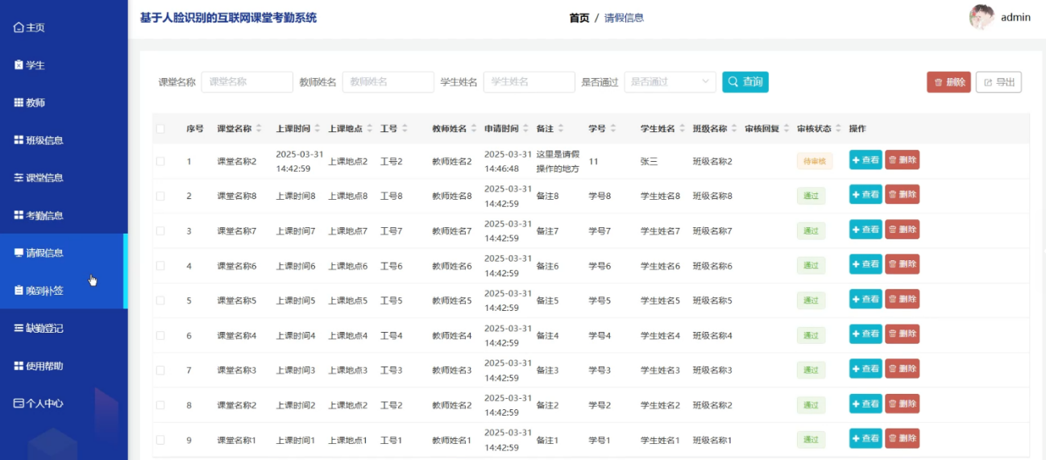Image resolution: width=1046 pixels, height=460 pixels.
Task: Click the 学生姓名 search input field
Action: pyautogui.click(x=529, y=81)
